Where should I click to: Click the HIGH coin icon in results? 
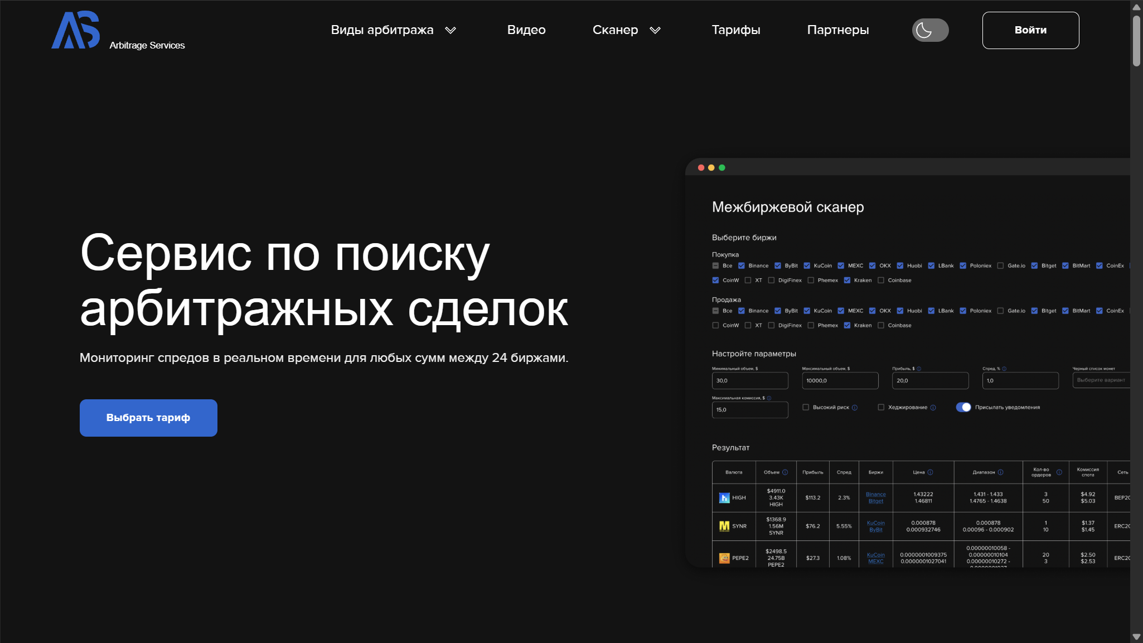point(724,497)
